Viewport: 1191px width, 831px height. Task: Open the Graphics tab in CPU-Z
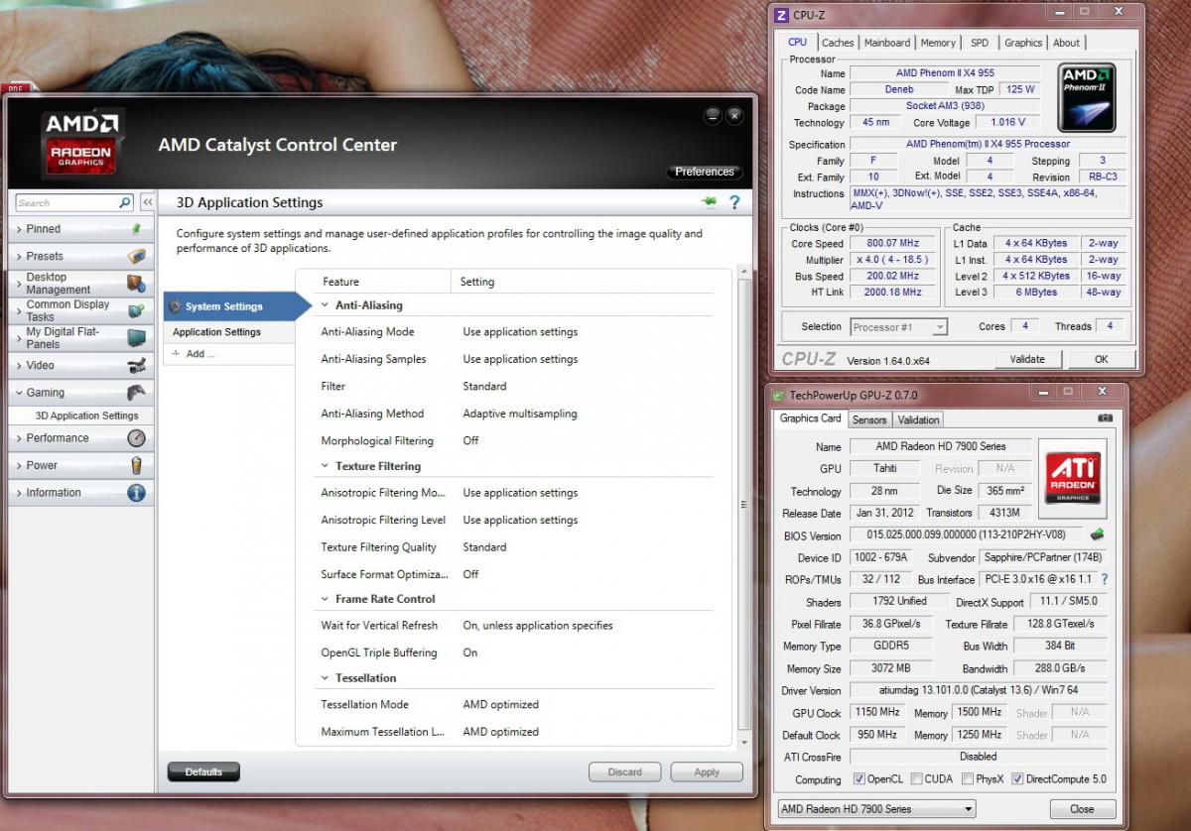point(1023,43)
